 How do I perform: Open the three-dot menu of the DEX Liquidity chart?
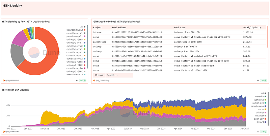click(x=258, y=132)
